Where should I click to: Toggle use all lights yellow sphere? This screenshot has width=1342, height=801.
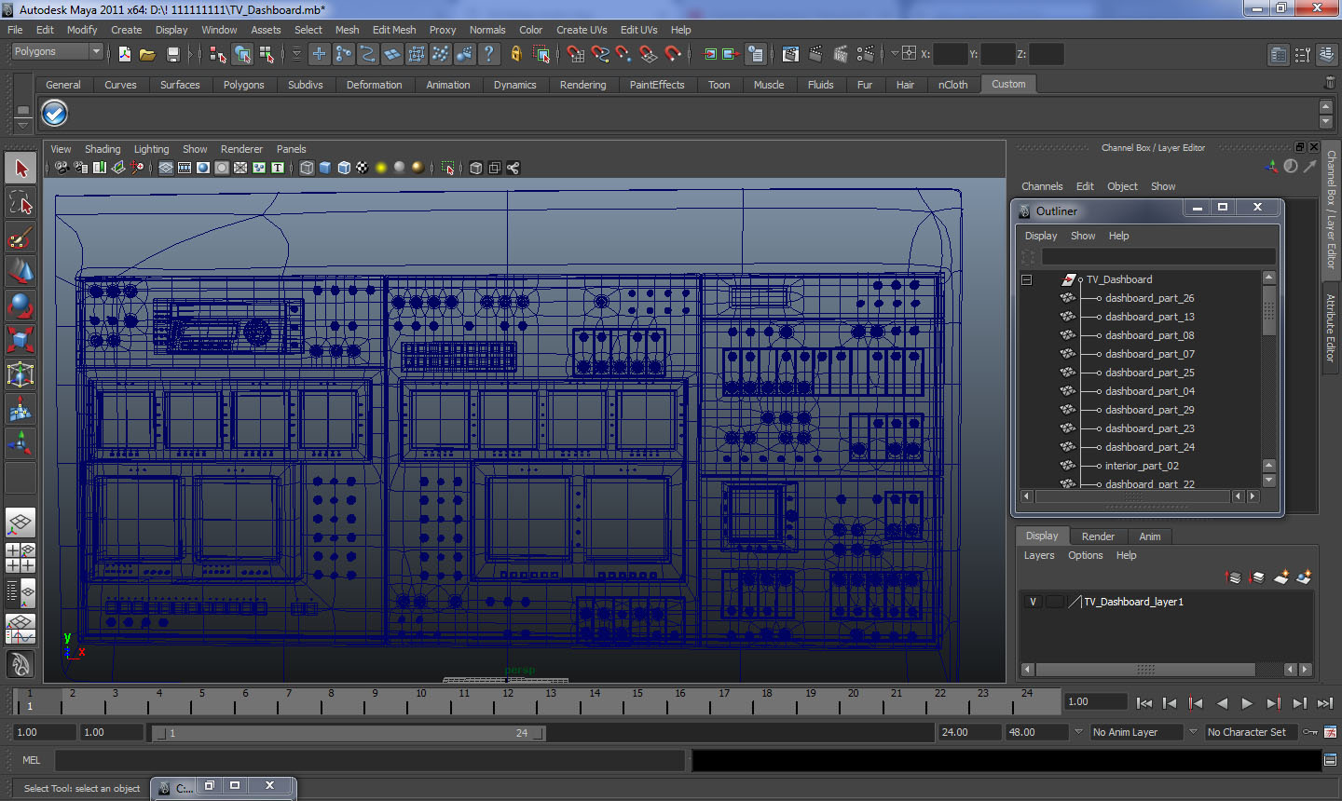[x=381, y=168]
